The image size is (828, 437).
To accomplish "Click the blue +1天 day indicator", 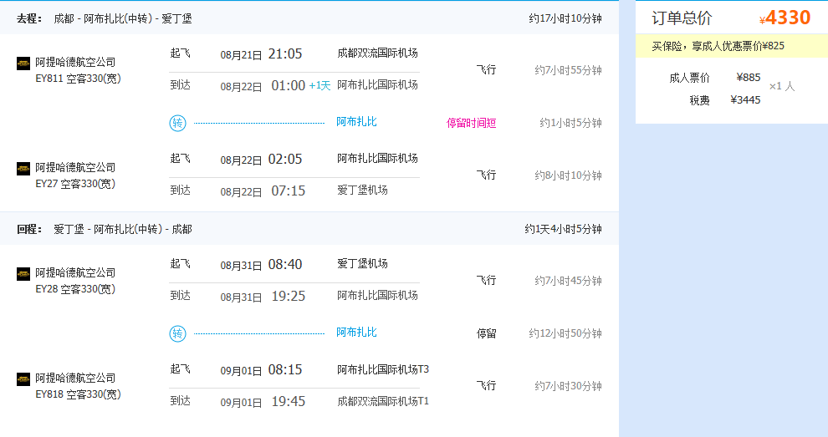I will 319,85.
